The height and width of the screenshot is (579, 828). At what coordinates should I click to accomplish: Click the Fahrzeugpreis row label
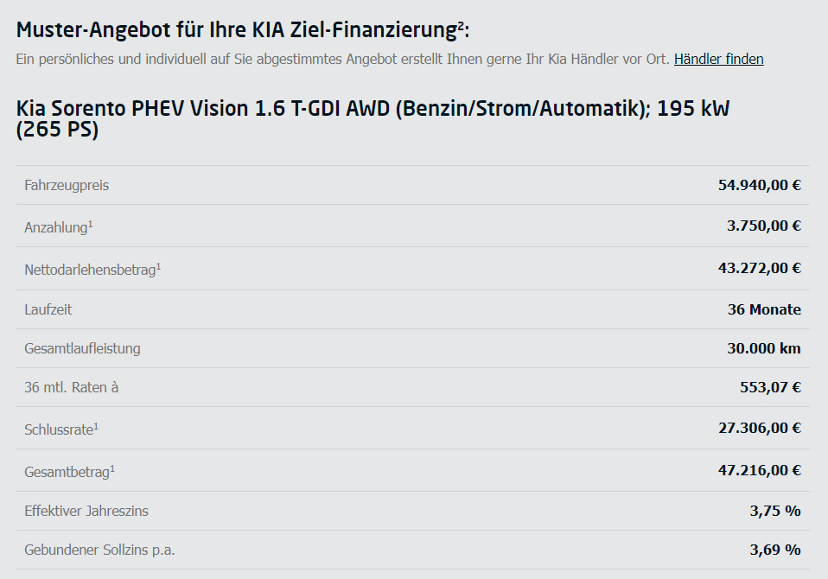pyautogui.click(x=67, y=185)
